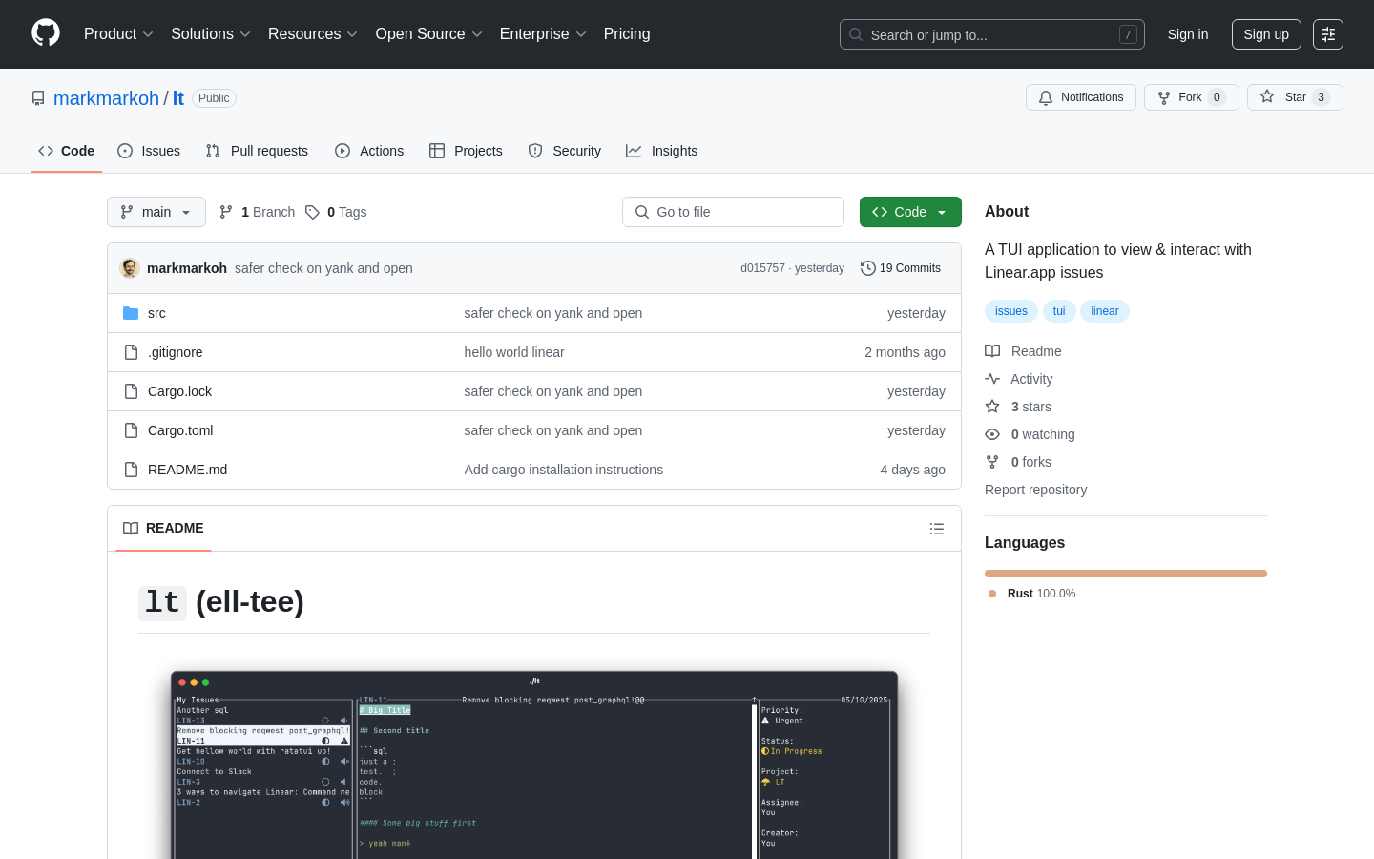1374x859 pixels.
Task: Click the star icon beside 3 stars
Action: click(x=992, y=407)
